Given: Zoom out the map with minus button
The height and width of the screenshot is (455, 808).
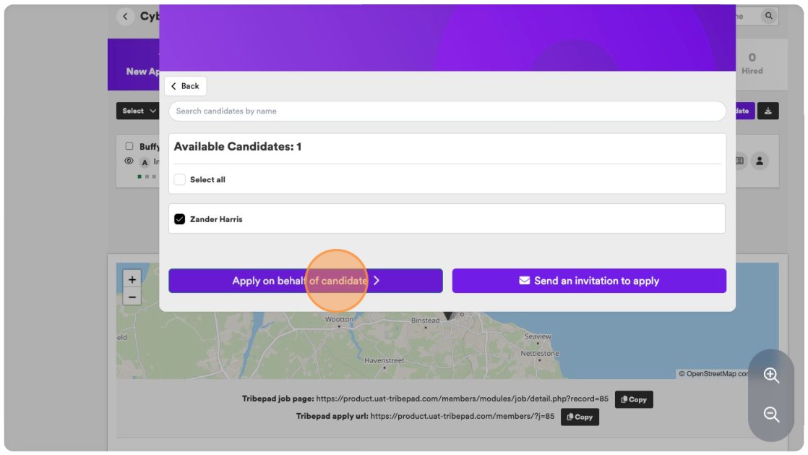Looking at the screenshot, I should pos(132,297).
